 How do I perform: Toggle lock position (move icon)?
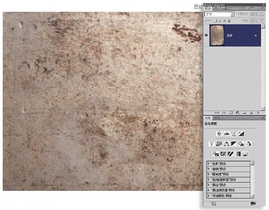pos(225,21)
